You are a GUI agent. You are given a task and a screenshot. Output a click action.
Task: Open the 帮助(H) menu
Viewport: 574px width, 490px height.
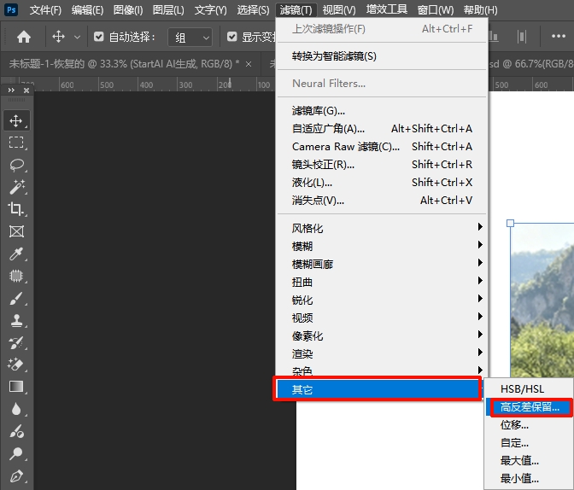[480, 10]
